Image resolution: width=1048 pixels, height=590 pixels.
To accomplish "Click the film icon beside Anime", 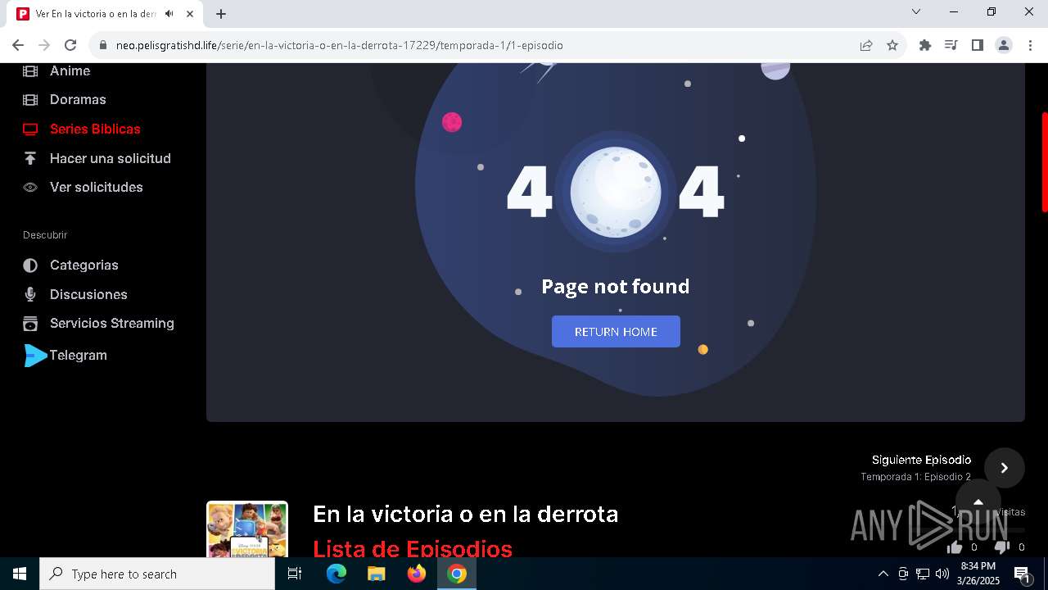I will (30, 70).
